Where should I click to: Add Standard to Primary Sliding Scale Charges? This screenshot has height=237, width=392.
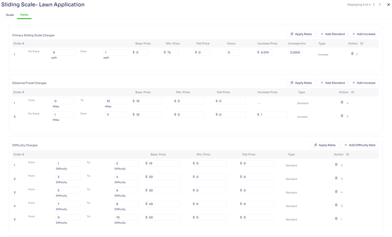point(333,34)
